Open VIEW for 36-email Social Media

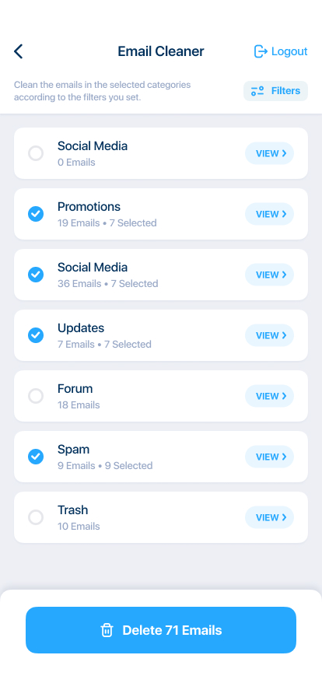point(270,275)
